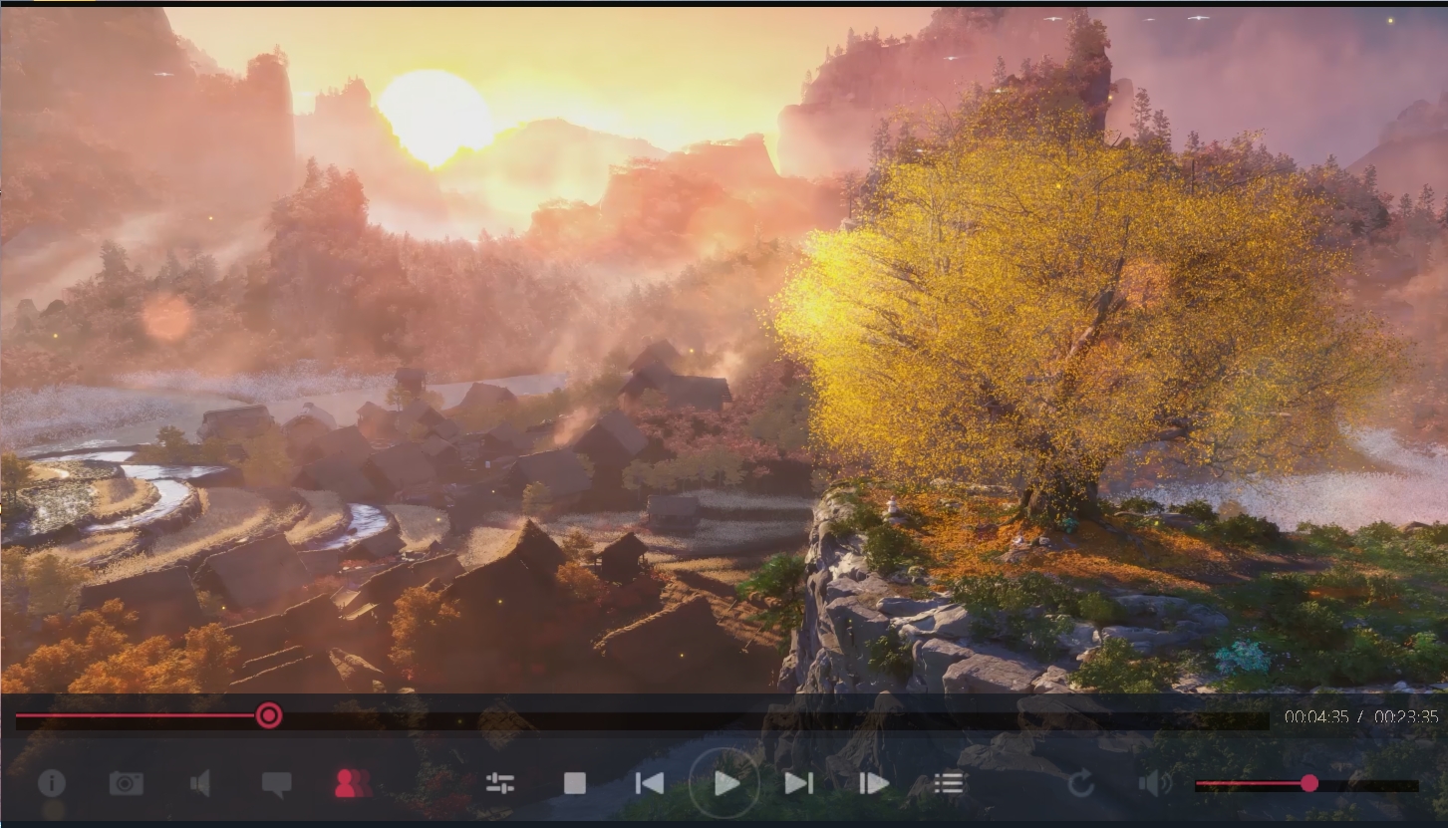Open the playlist list icon
1448x828 pixels.
(x=949, y=783)
